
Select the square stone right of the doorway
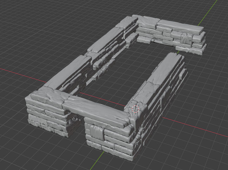pyautogui.click(x=96, y=132)
